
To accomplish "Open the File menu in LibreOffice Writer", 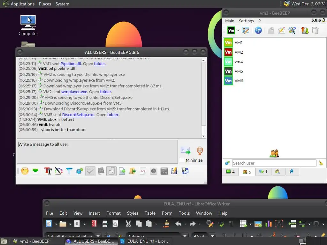I will pyautogui.click(x=49, y=213).
